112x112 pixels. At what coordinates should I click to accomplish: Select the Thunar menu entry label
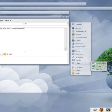(x=78, y=34)
